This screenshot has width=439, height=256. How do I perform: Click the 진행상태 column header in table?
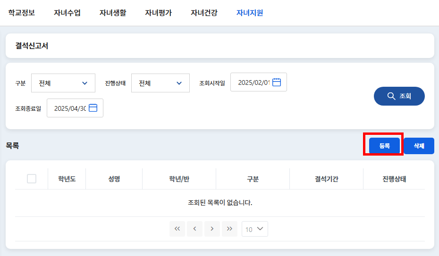pos(394,179)
